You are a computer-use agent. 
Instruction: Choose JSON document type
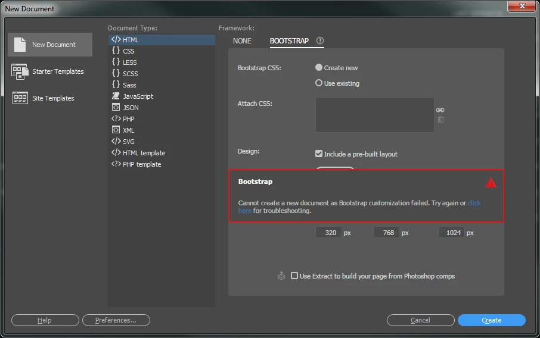tap(162, 108)
